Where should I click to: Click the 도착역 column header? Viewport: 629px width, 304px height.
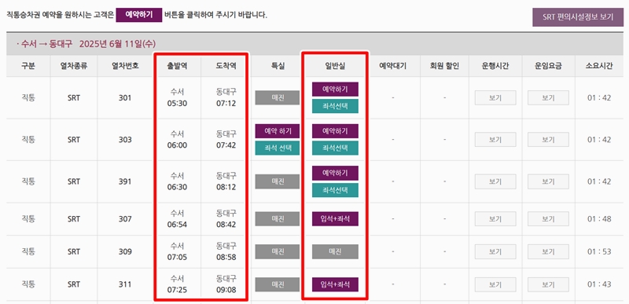click(226, 66)
